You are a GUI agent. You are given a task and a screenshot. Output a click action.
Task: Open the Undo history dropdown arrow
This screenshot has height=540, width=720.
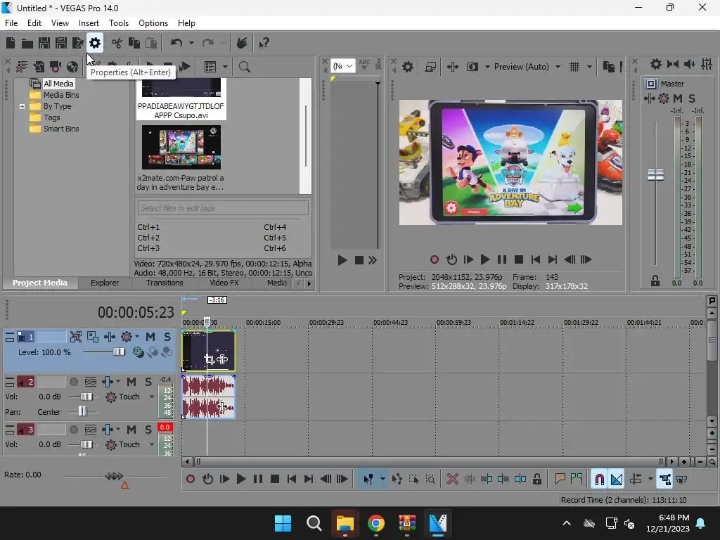point(191,43)
